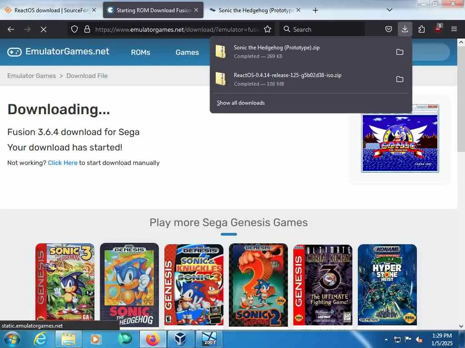Click the page scrollbar up arrow
The width and height of the screenshot is (465, 348).
(461, 42)
